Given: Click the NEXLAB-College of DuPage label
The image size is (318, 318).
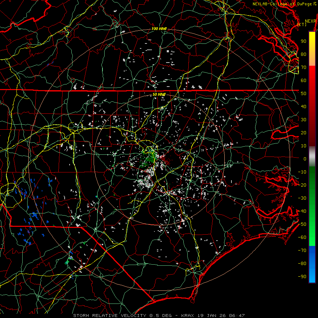Looking at the screenshot, I should pyautogui.click(x=283, y=4).
